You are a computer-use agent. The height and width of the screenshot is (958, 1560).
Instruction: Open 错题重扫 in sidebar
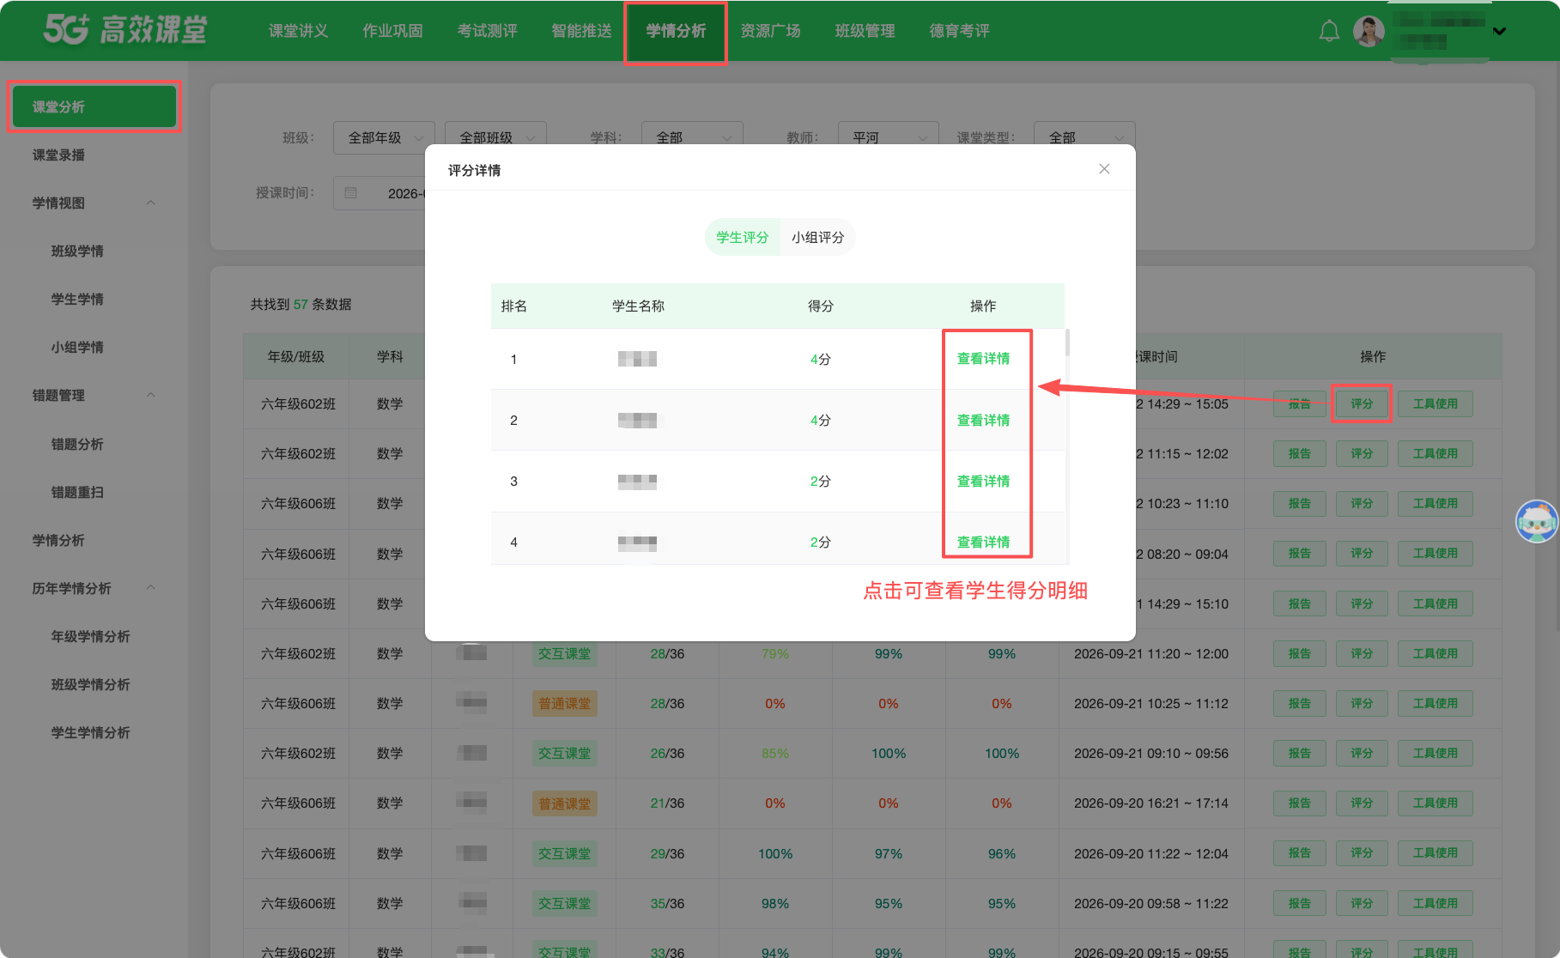click(x=77, y=493)
